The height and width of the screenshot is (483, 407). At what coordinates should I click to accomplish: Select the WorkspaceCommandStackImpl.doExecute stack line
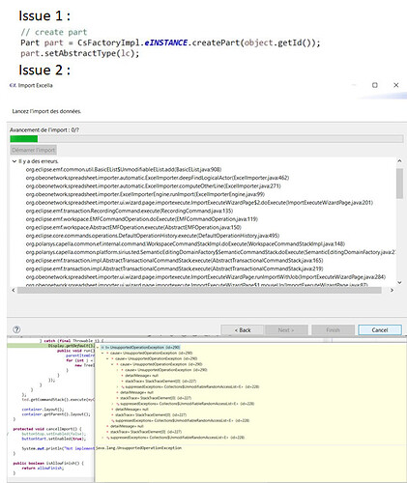point(186,244)
